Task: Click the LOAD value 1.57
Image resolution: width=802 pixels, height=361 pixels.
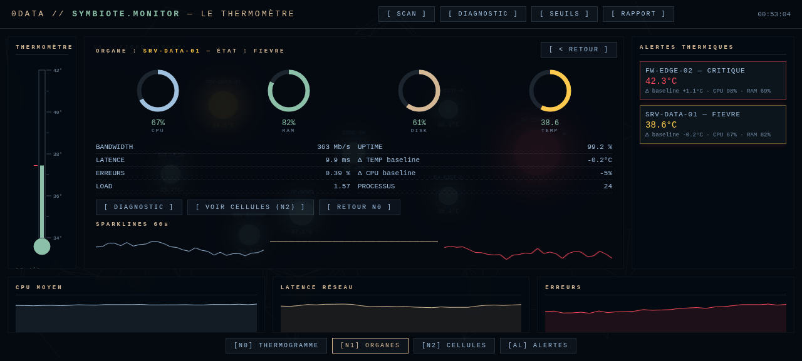Action: 342,186
